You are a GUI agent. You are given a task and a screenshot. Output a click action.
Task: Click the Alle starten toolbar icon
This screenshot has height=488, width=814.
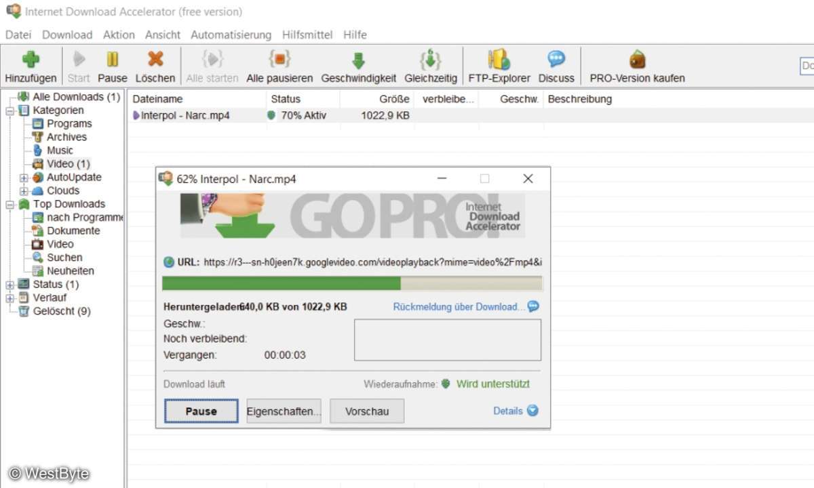coord(212,60)
